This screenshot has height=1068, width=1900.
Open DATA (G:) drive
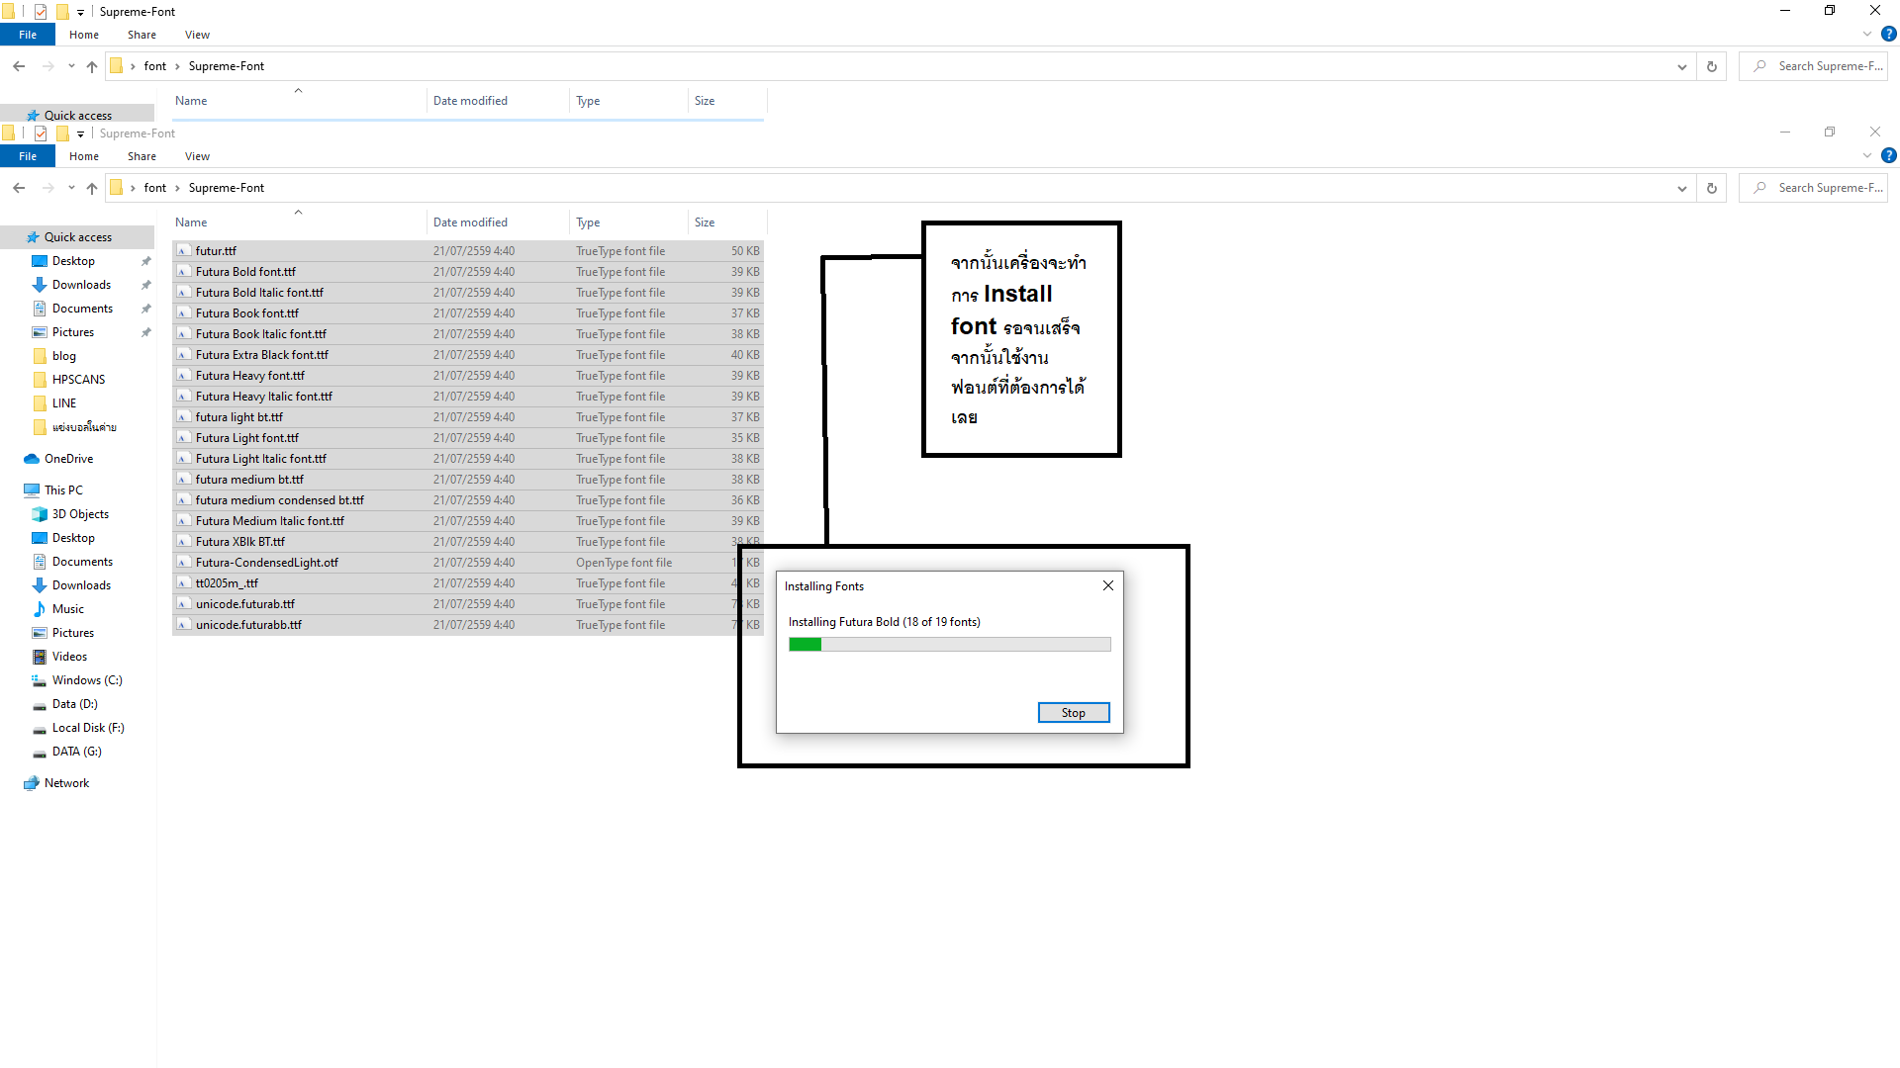pos(76,752)
